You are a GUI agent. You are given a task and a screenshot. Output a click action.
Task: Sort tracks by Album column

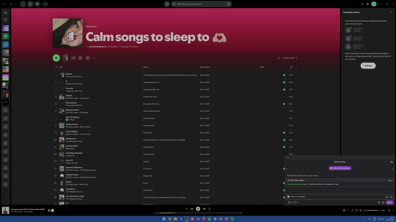[146, 67]
